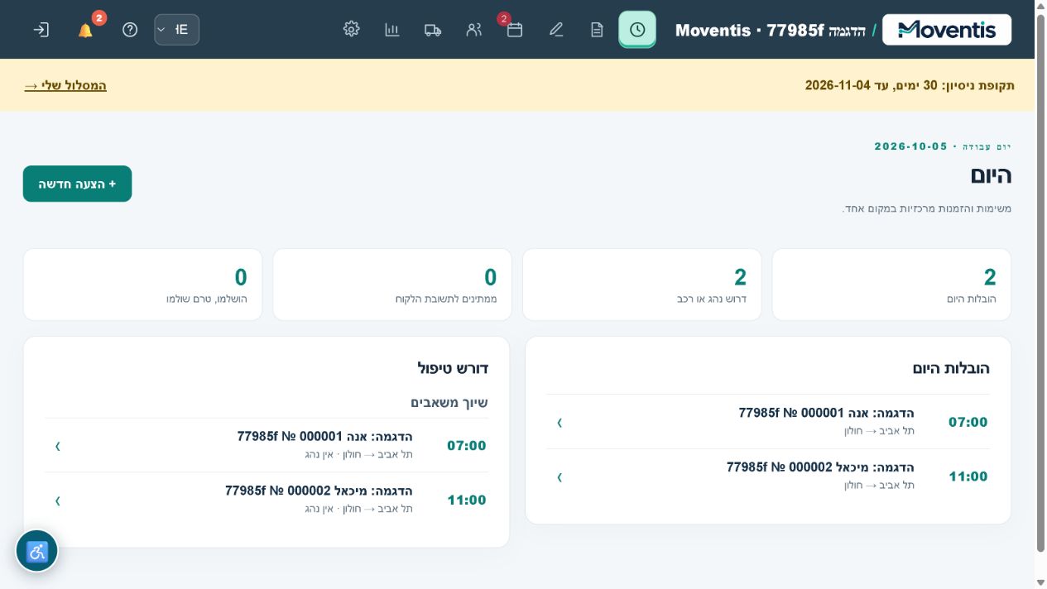Click the '+ הצעה חדשה' button
This screenshot has width=1047, height=589.
[77, 184]
